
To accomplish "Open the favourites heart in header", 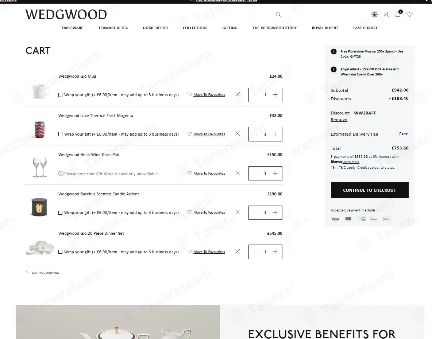I will tap(410, 14).
